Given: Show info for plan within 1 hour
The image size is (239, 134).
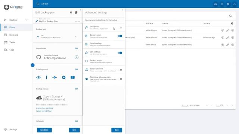Looking at the screenshot, I should pyautogui.click(x=233, y=45).
